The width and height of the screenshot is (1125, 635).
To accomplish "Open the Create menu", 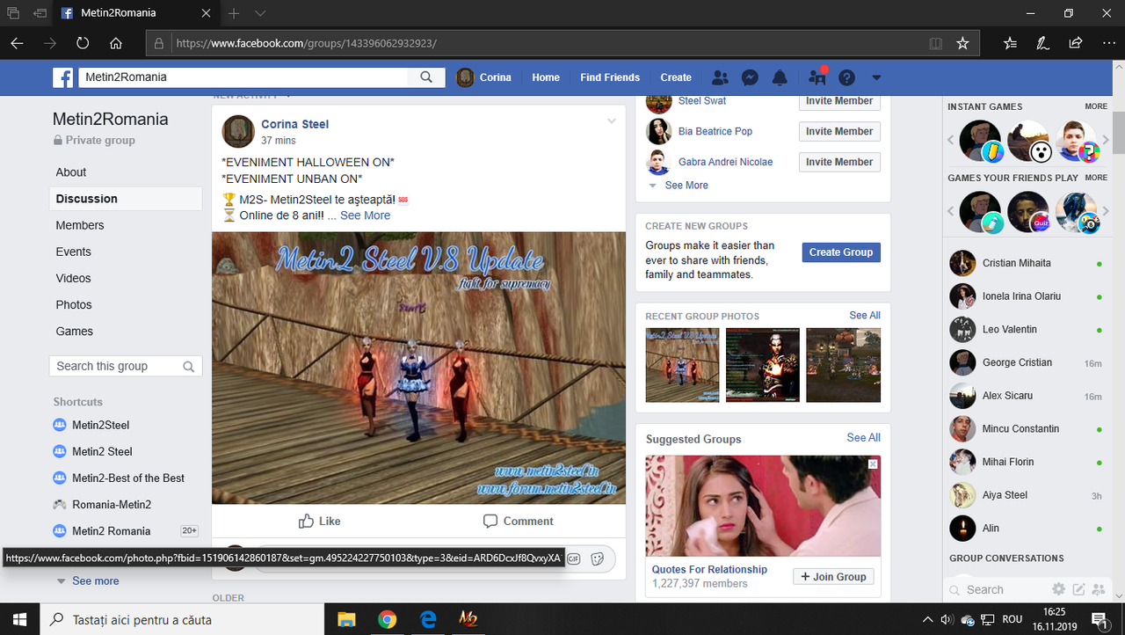I will pos(676,77).
